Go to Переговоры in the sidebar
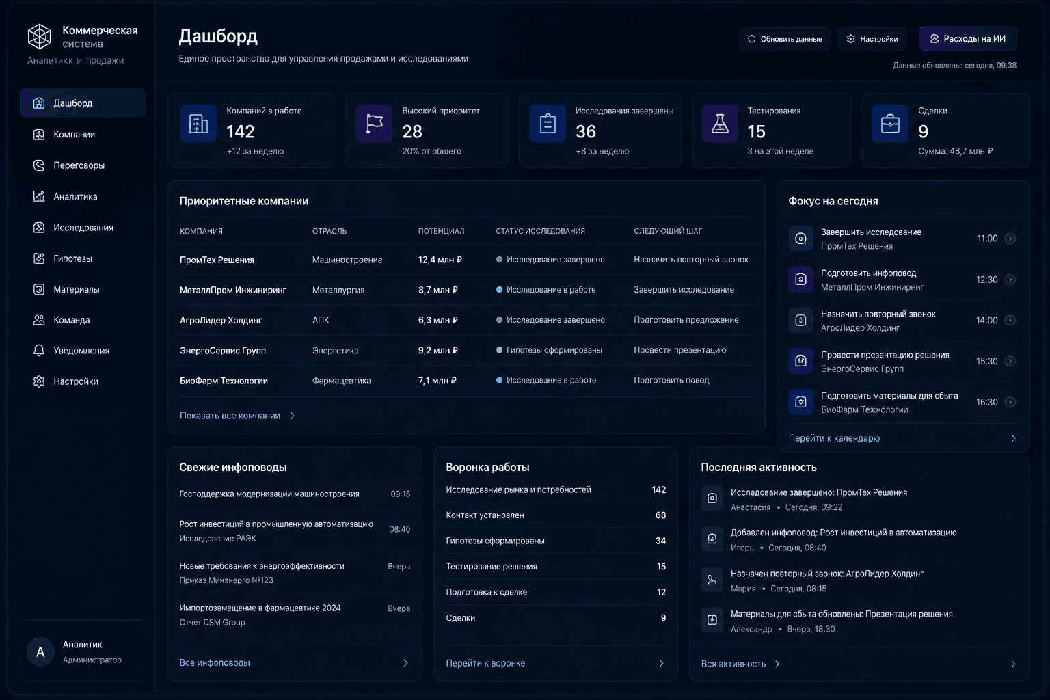1050x700 pixels. (83, 165)
